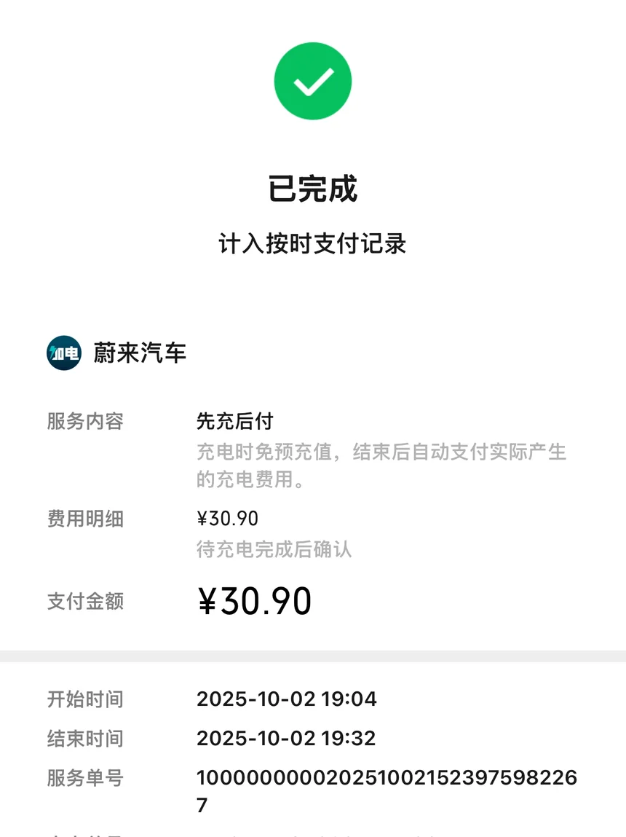Tap the 蔚来汽车 merchant logo icon
Image resolution: width=626 pixels, height=837 pixels.
(x=64, y=353)
